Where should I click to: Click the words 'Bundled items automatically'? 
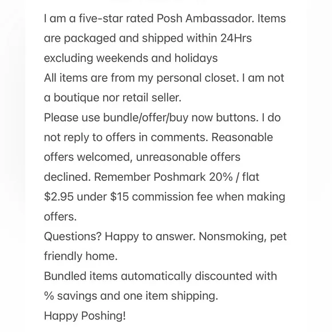coord(117,276)
